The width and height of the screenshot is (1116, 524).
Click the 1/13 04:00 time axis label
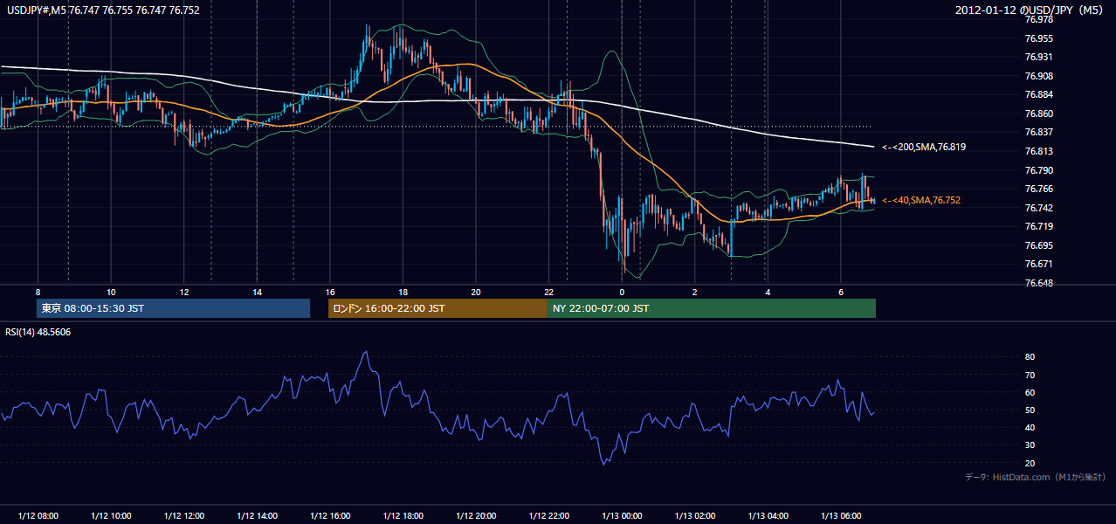tap(767, 515)
